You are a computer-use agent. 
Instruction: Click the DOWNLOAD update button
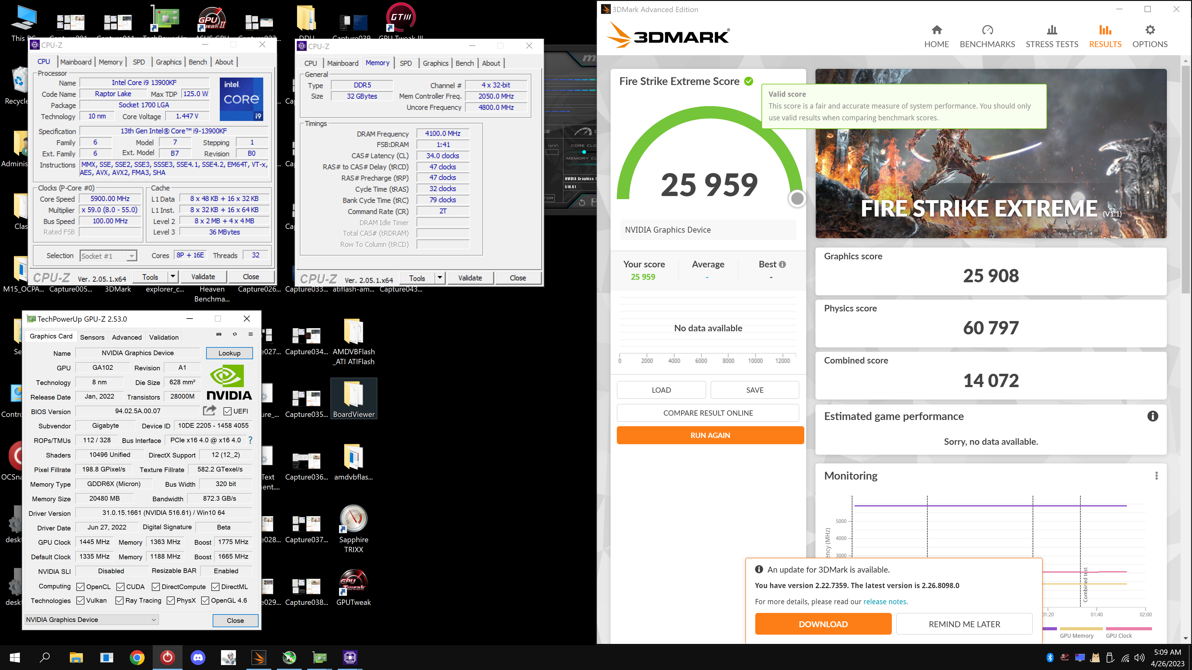pos(823,624)
